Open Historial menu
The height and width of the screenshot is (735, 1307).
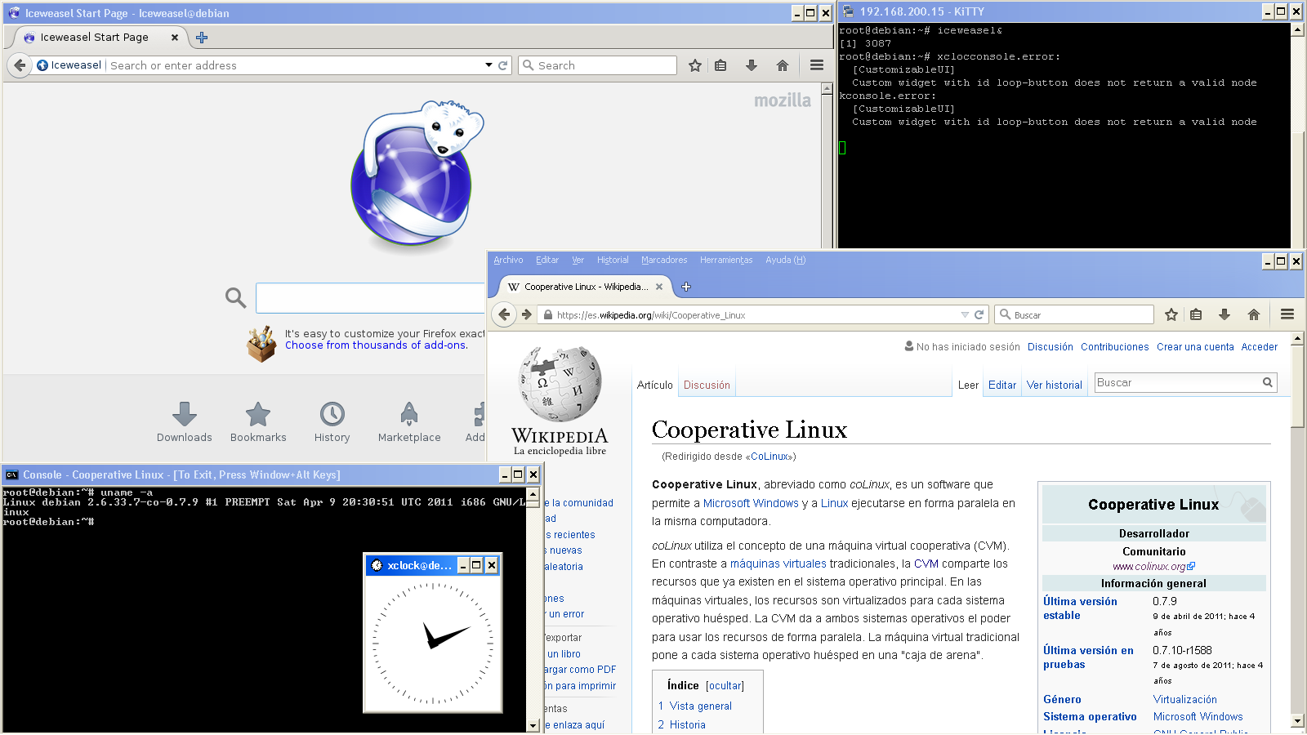pos(613,261)
